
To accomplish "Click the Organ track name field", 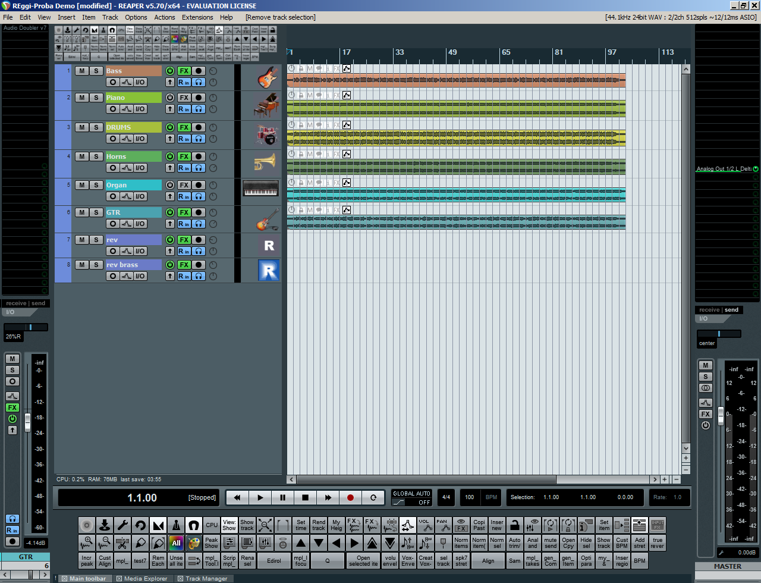I will pos(133,185).
